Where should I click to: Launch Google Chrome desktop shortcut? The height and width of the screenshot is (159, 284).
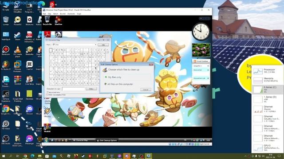pos(6,110)
